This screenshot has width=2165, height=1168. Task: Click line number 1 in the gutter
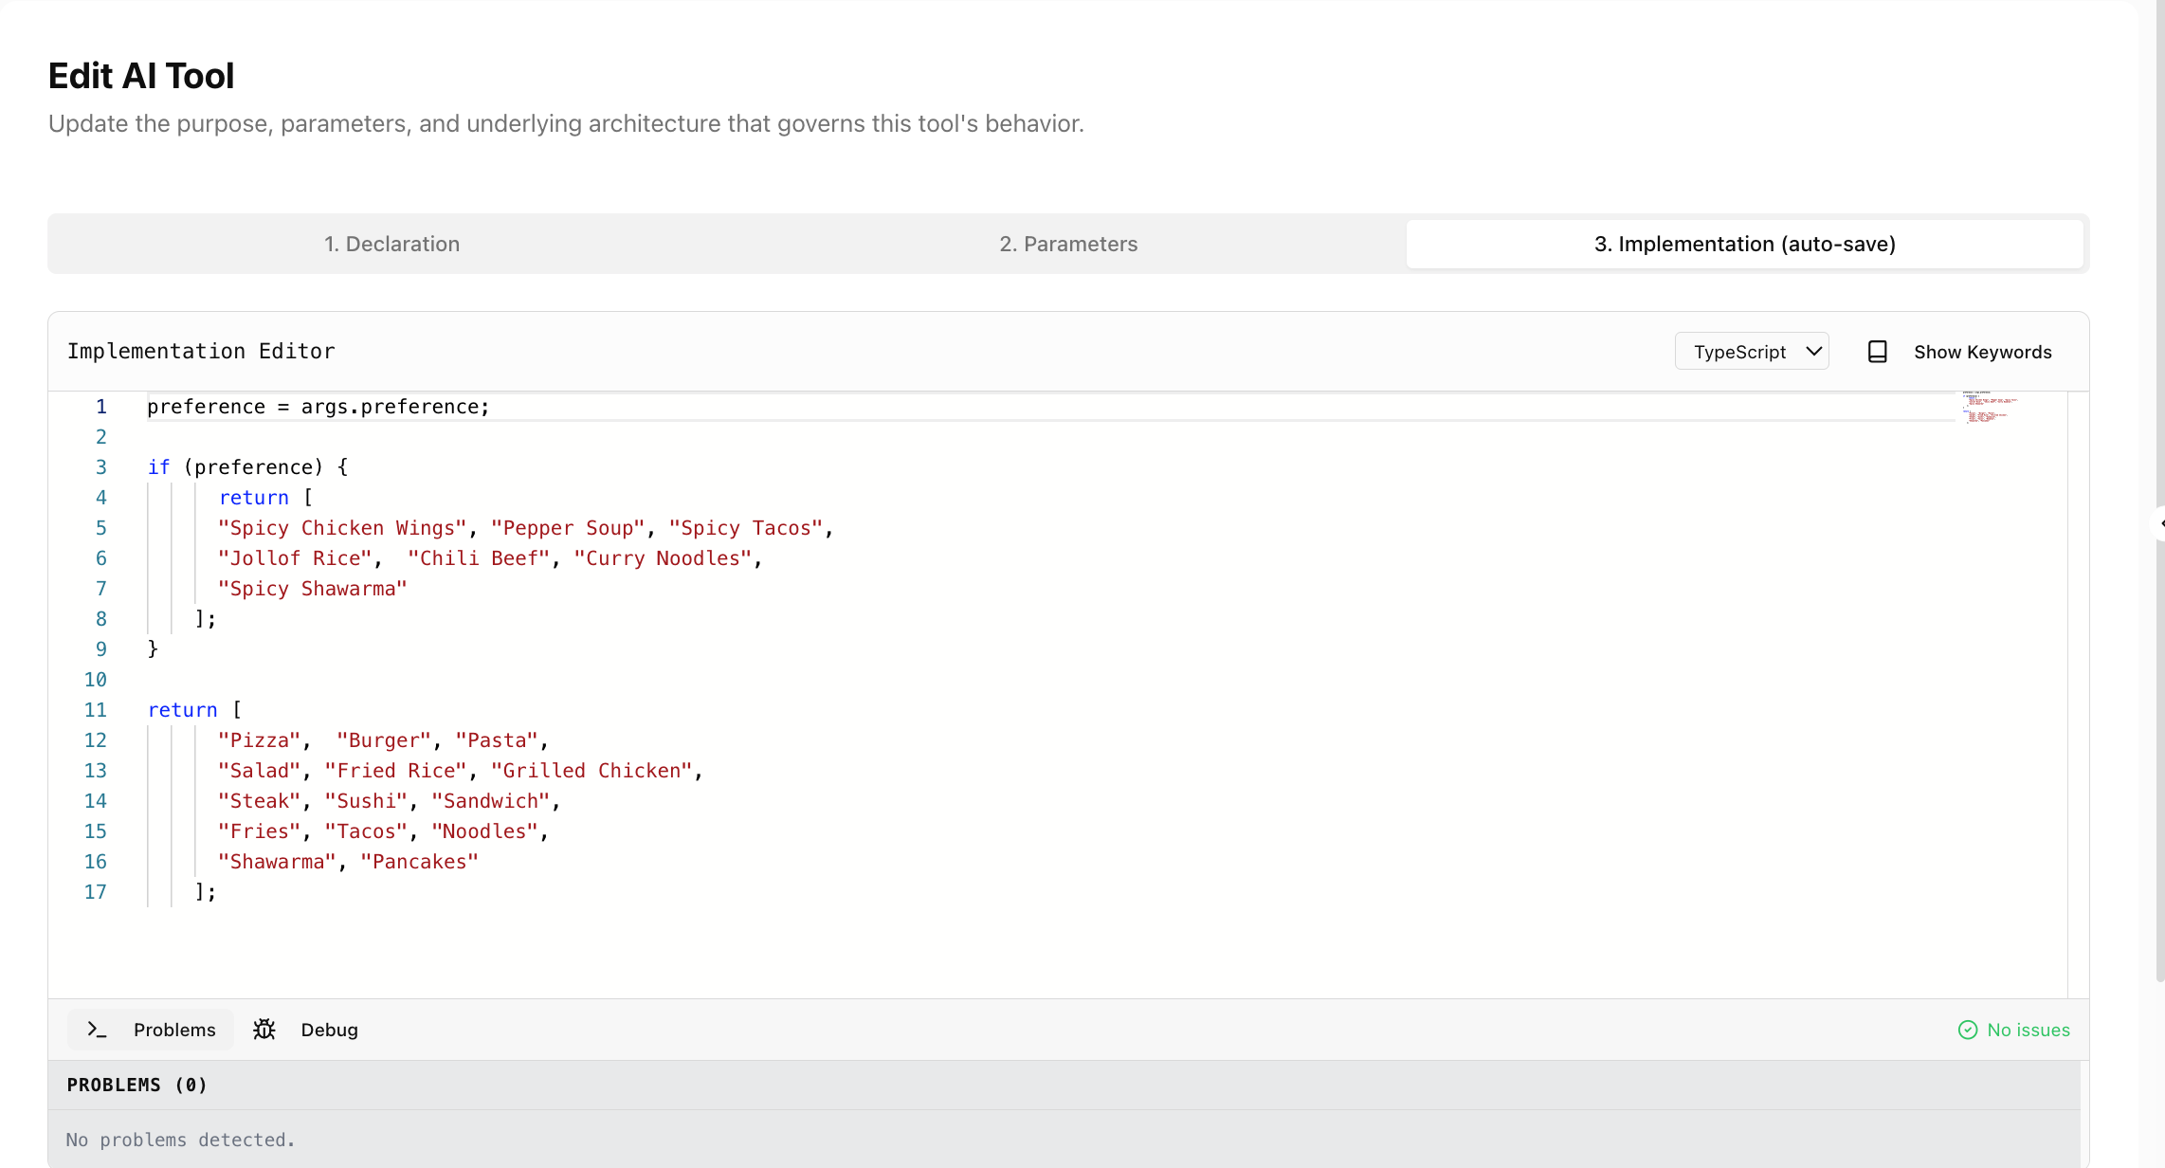(x=100, y=407)
